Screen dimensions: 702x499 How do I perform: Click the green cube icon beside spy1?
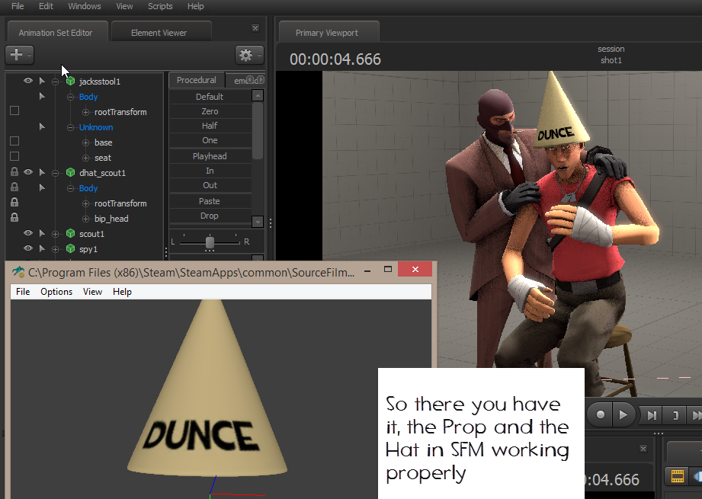tap(70, 248)
